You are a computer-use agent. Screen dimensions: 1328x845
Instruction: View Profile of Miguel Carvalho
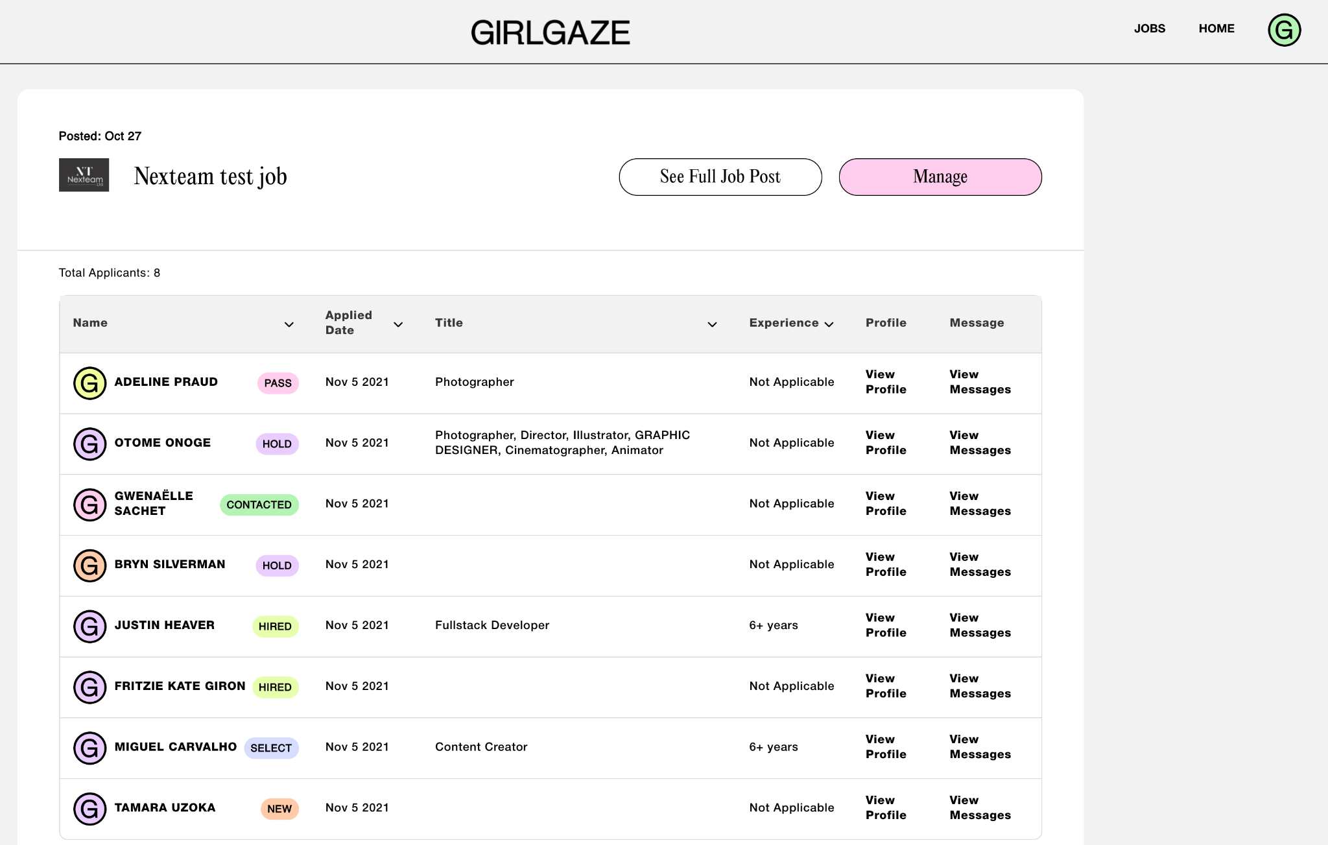[x=886, y=747]
